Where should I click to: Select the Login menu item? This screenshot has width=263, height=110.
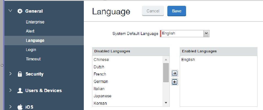pyautogui.click(x=31, y=50)
